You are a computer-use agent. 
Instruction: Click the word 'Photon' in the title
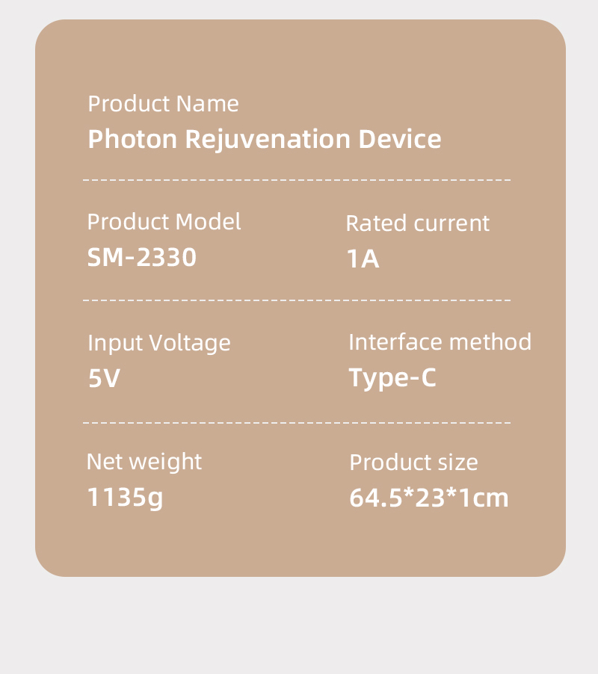[132, 139]
